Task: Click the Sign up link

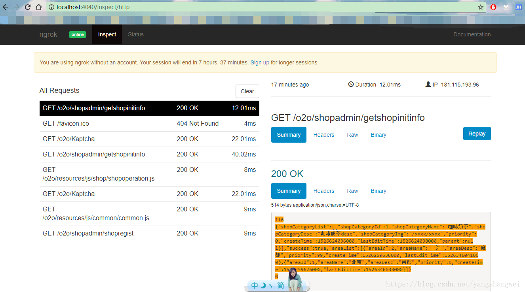Action: tap(260, 62)
